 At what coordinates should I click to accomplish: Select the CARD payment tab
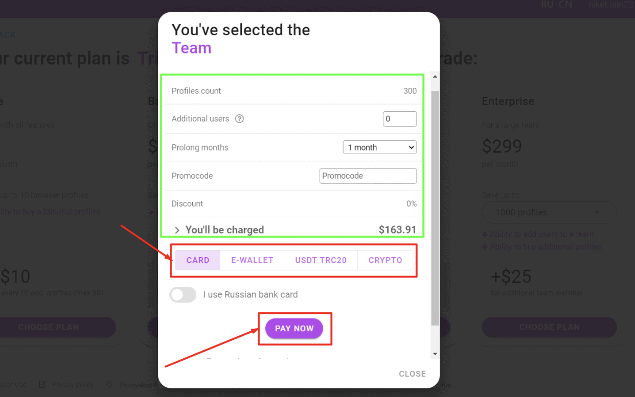pyautogui.click(x=198, y=260)
